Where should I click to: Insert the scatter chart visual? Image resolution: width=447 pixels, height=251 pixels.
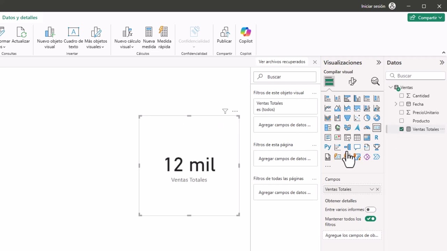(357, 118)
